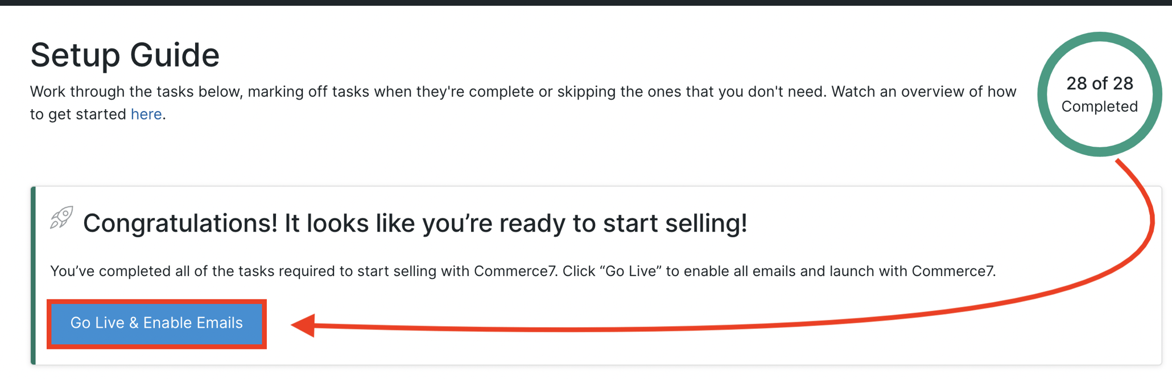Select the Setup Guide page title
The width and height of the screenshot is (1172, 379).
125,55
